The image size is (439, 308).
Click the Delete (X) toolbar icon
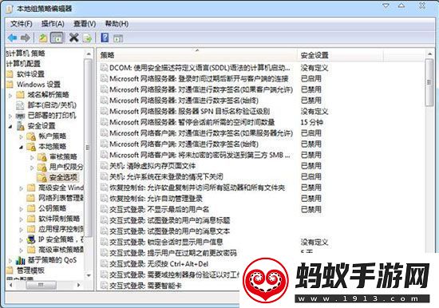pyautogui.click(x=74, y=38)
